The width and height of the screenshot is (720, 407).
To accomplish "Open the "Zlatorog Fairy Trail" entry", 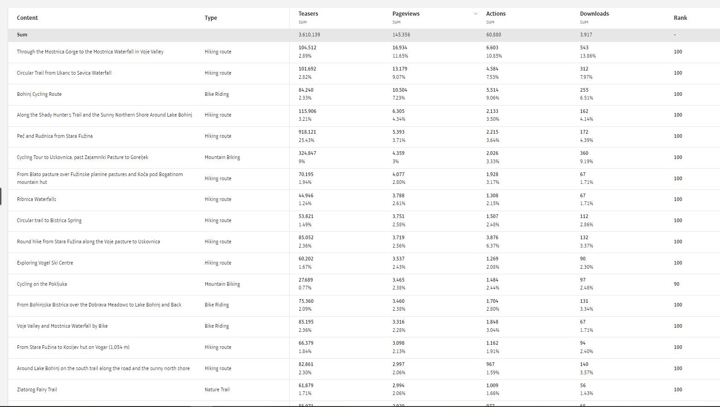I will tap(37, 389).
